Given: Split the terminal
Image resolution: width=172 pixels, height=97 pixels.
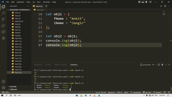Looking at the screenshot, I should pyautogui.click(x=159, y=65).
